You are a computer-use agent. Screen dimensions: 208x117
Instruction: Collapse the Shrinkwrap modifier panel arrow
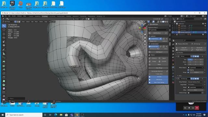pyautogui.click(x=176, y=79)
